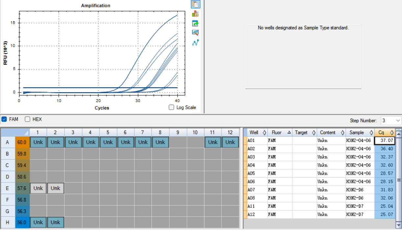
Task: Click the chart image edit icon with pencil
Action: pyautogui.click(x=195, y=33)
